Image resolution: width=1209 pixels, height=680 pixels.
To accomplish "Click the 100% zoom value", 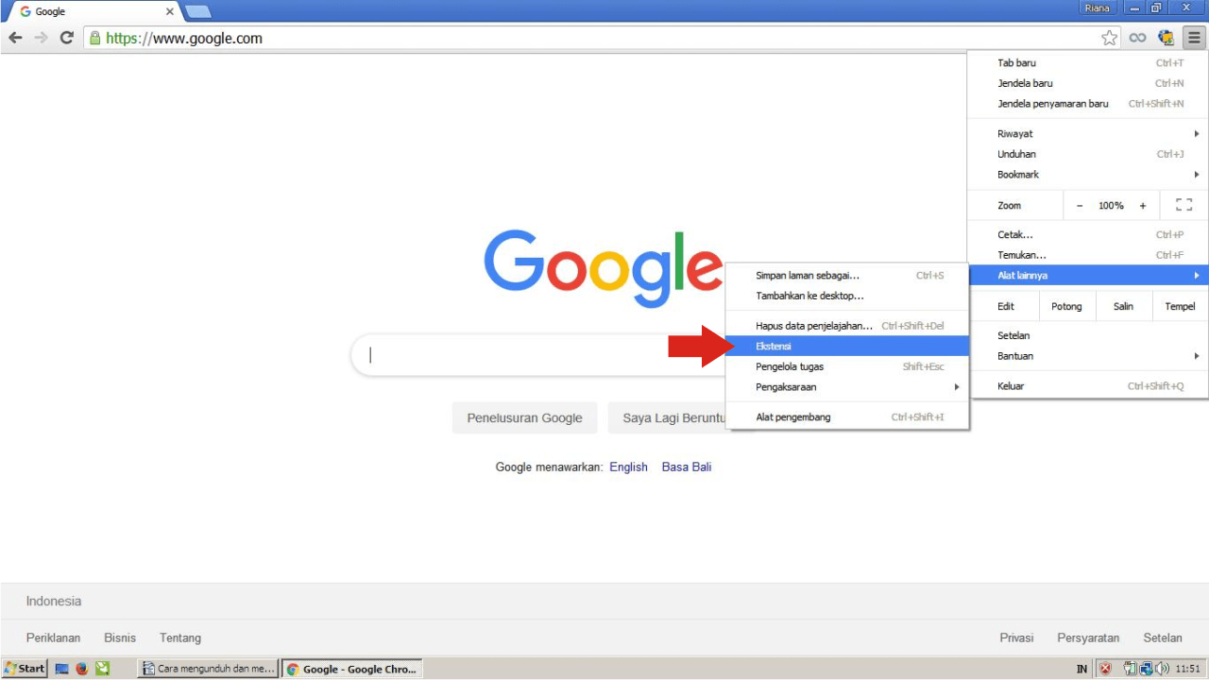I will (1111, 205).
